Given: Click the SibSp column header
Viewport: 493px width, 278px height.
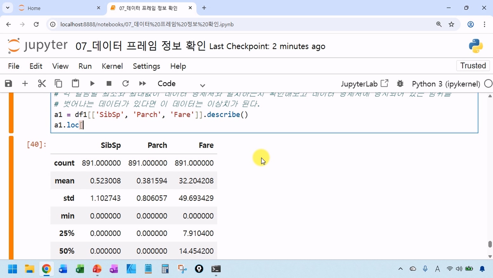Looking at the screenshot, I should (x=111, y=145).
